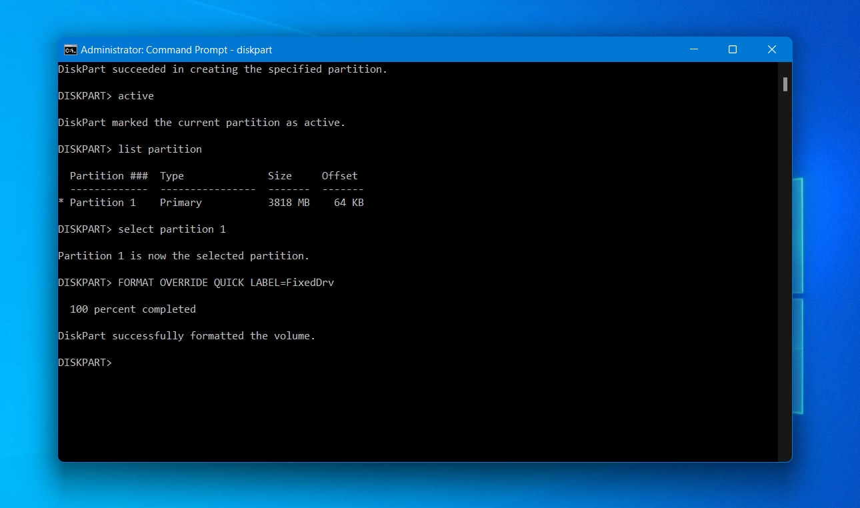Click the 'Partition ###' column header

109,176
